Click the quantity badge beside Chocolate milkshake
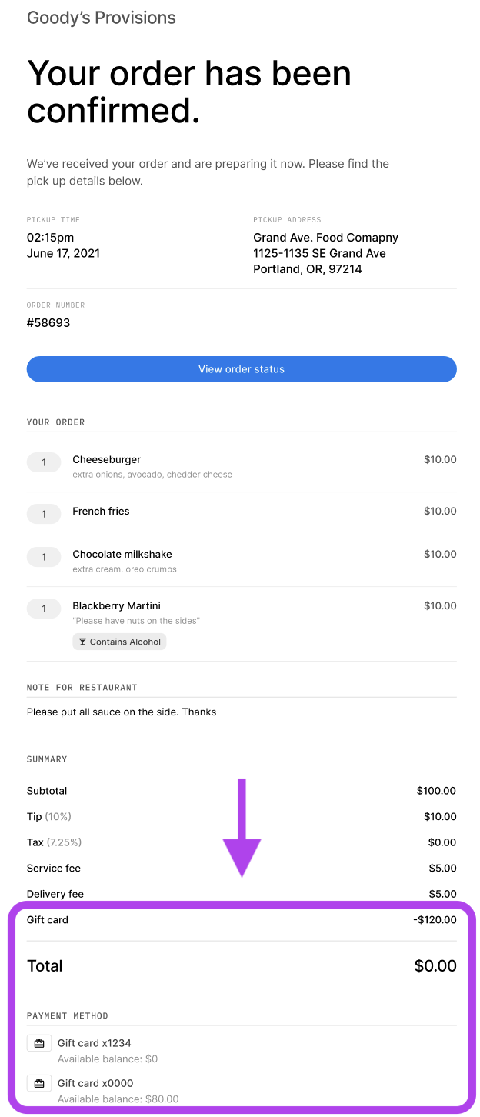 tap(44, 557)
